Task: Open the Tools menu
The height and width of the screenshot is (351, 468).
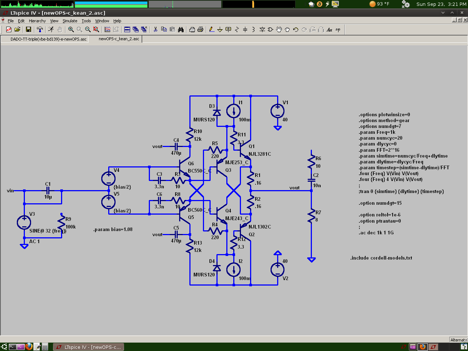Action: pos(86,21)
